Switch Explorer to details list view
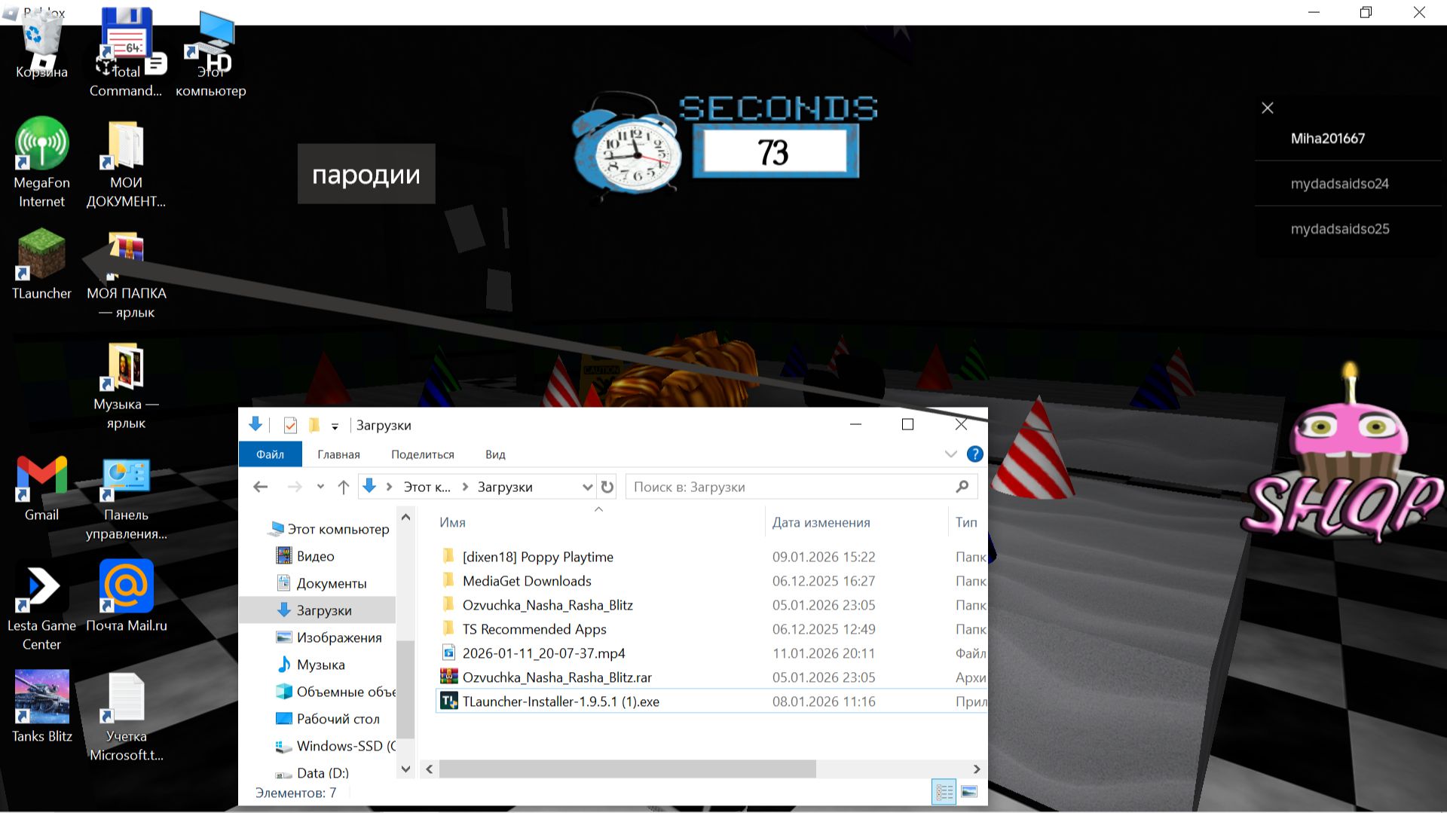1447x813 pixels. click(944, 792)
